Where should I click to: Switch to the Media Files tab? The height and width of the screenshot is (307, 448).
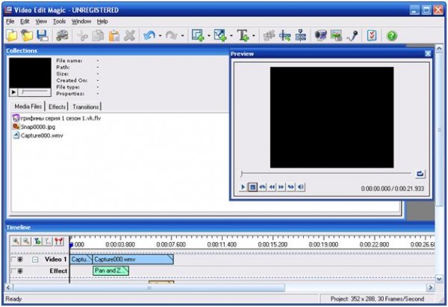(x=28, y=107)
